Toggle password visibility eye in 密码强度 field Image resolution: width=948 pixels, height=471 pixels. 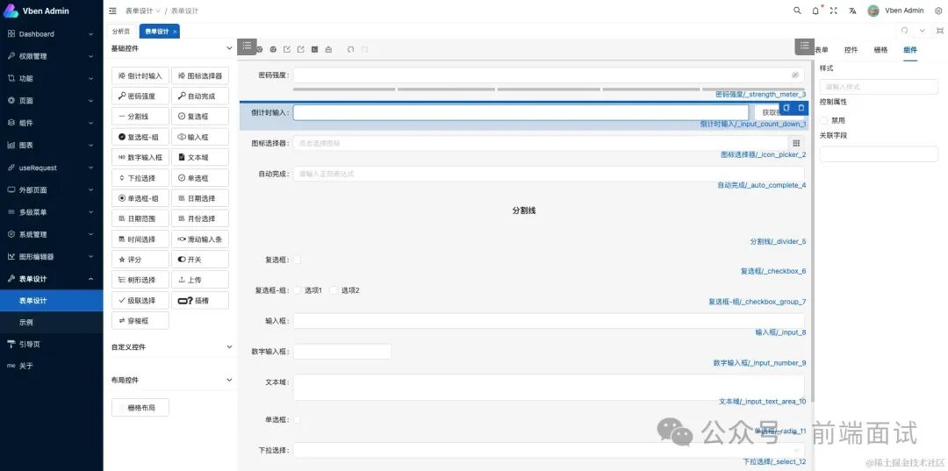point(795,75)
